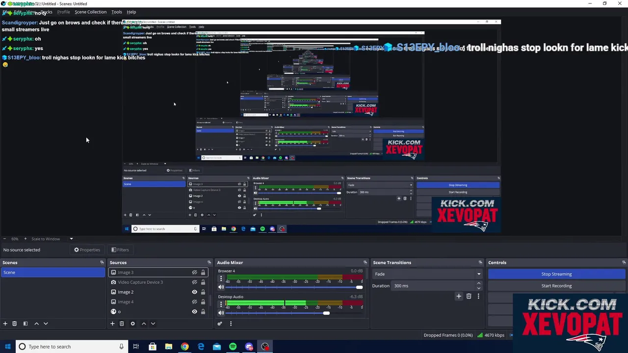Open the Tools menu
The width and height of the screenshot is (628, 353).
point(117,12)
